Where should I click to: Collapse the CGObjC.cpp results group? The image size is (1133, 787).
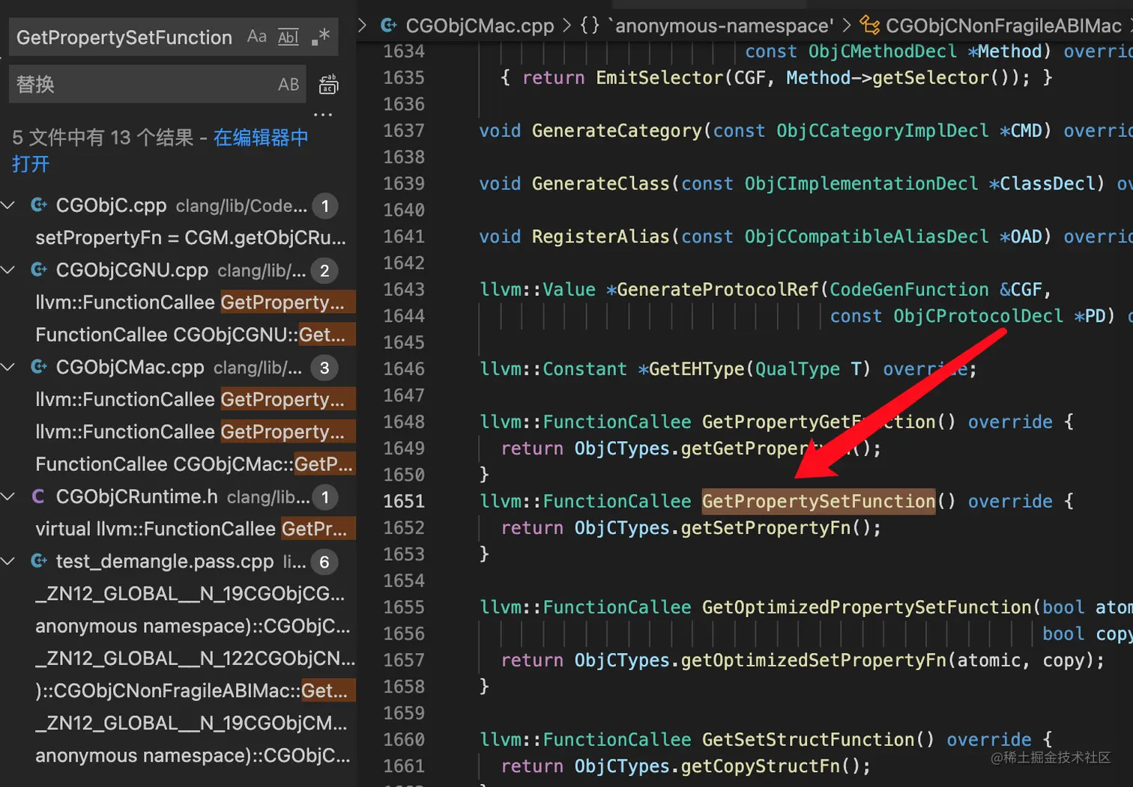[9, 205]
